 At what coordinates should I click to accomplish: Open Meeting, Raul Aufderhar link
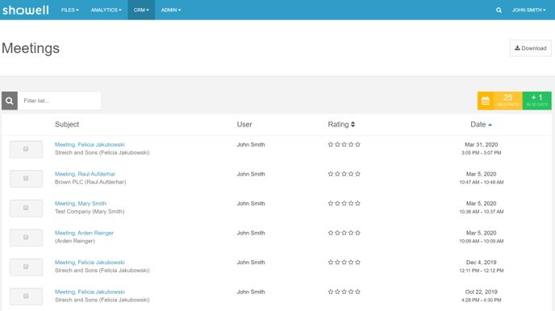click(85, 174)
